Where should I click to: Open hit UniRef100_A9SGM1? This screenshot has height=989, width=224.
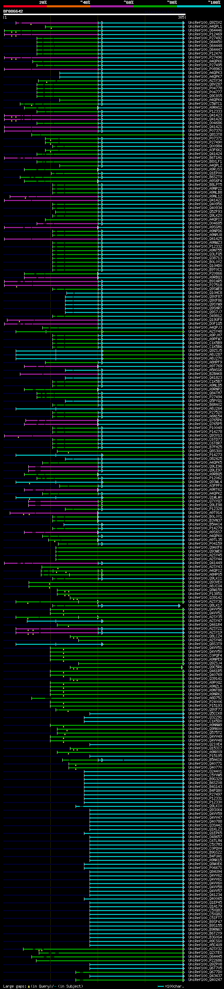coord(205,227)
